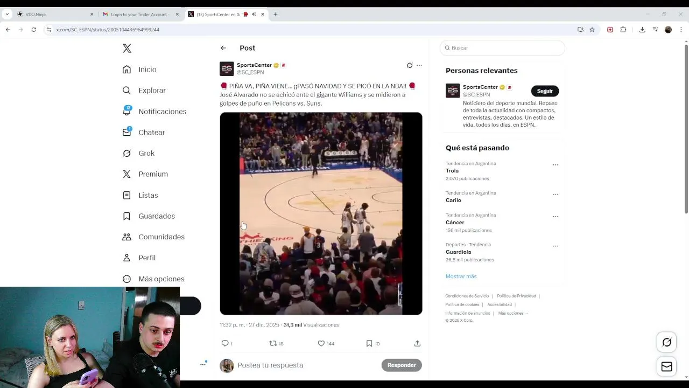Open the Trola trend
Viewport: 689px width, 388px height.
point(452,171)
